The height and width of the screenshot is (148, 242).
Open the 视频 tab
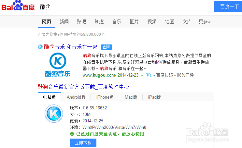click(x=152, y=21)
